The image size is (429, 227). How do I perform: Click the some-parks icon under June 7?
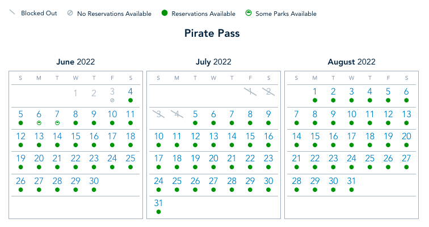(x=57, y=122)
